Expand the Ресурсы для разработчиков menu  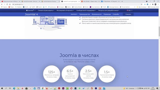pos(108,10)
